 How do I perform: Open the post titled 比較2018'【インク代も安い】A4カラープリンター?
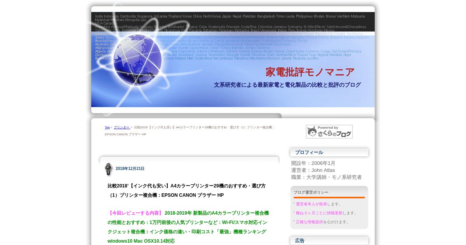186,191
